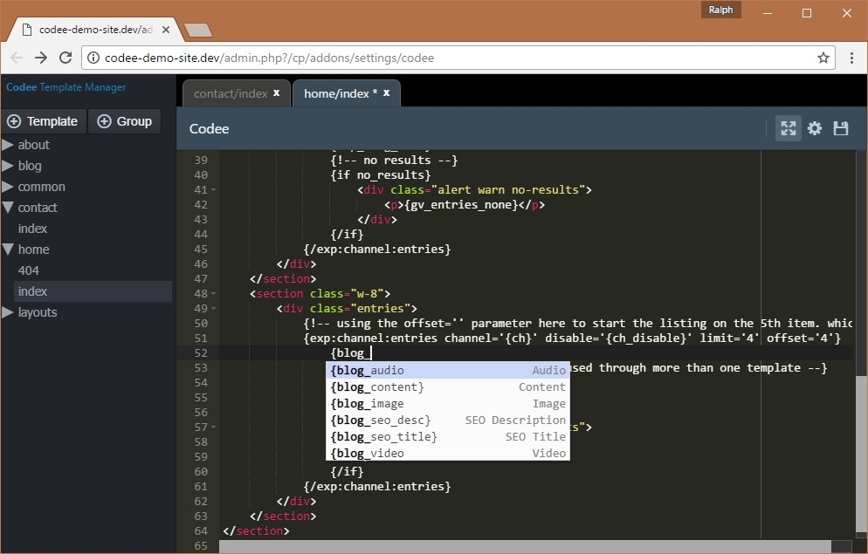Save template with floppy disk icon
Viewport: 868px width, 554px height.
[x=841, y=129]
